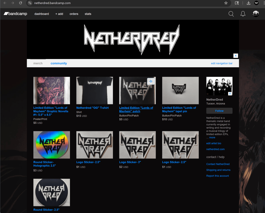
Task: Remove the header banner image with X
Action: tap(235, 56)
